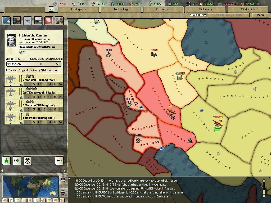This screenshot has height=203, width=271.
Task: Click the soldier swap arrows button
Action: (x=59, y=160)
